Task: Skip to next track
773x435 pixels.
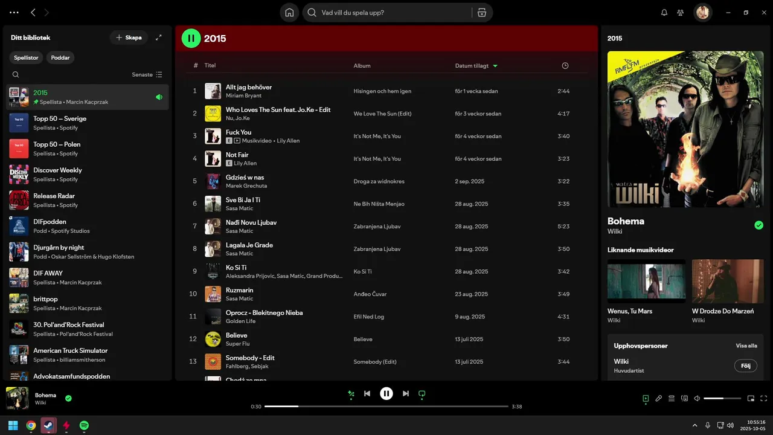Action: (406, 393)
